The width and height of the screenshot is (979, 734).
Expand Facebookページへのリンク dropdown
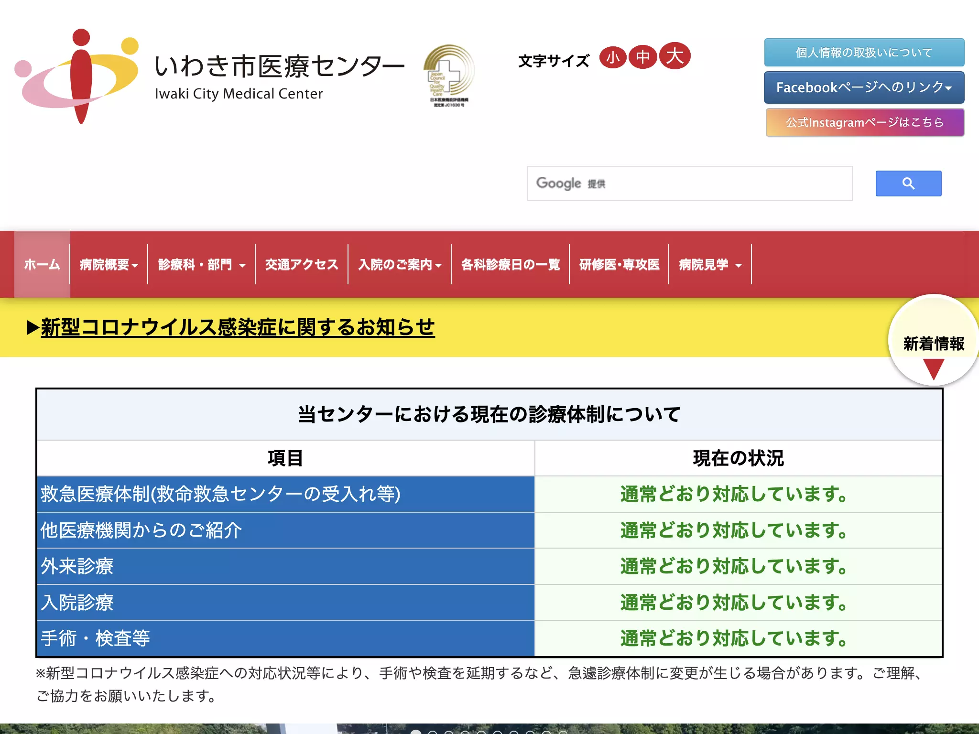coord(864,87)
